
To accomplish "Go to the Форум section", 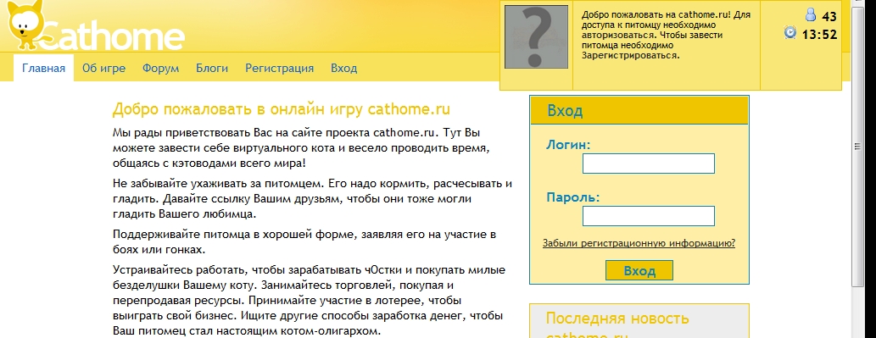I will point(160,69).
